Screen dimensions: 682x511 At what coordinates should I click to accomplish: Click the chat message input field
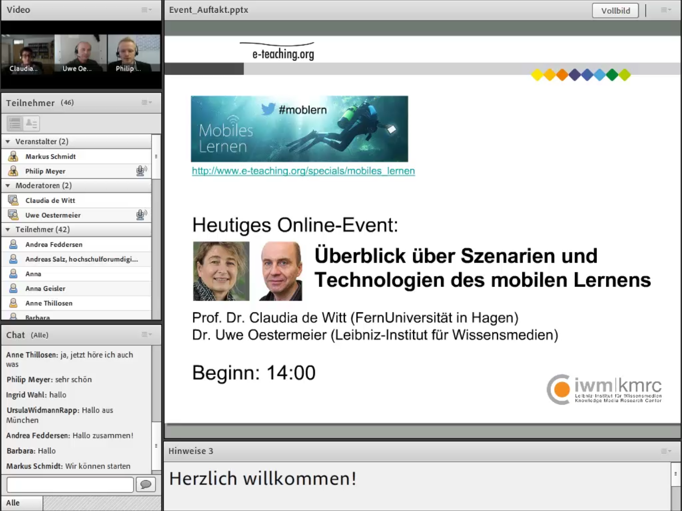tap(70, 485)
